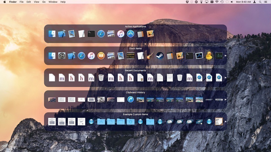
Task: Open the brown-framed notepad icon in Custom Items
Action: point(219,122)
